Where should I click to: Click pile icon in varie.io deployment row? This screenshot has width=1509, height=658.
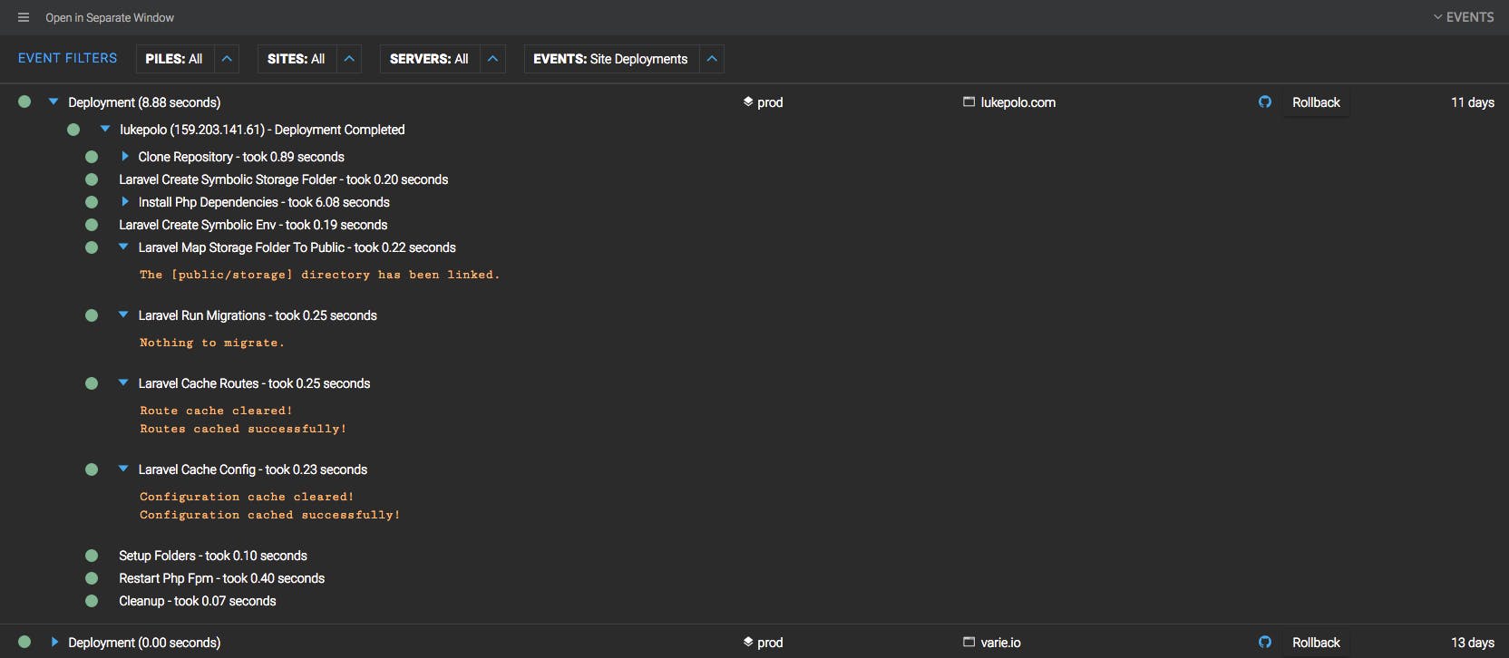[x=748, y=643]
